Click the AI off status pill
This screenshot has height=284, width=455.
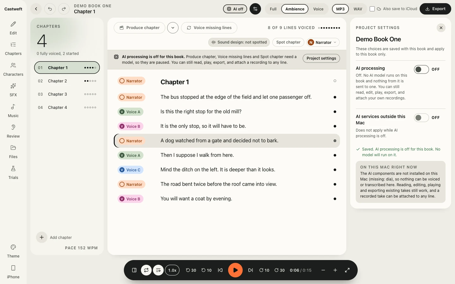click(x=235, y=9)
